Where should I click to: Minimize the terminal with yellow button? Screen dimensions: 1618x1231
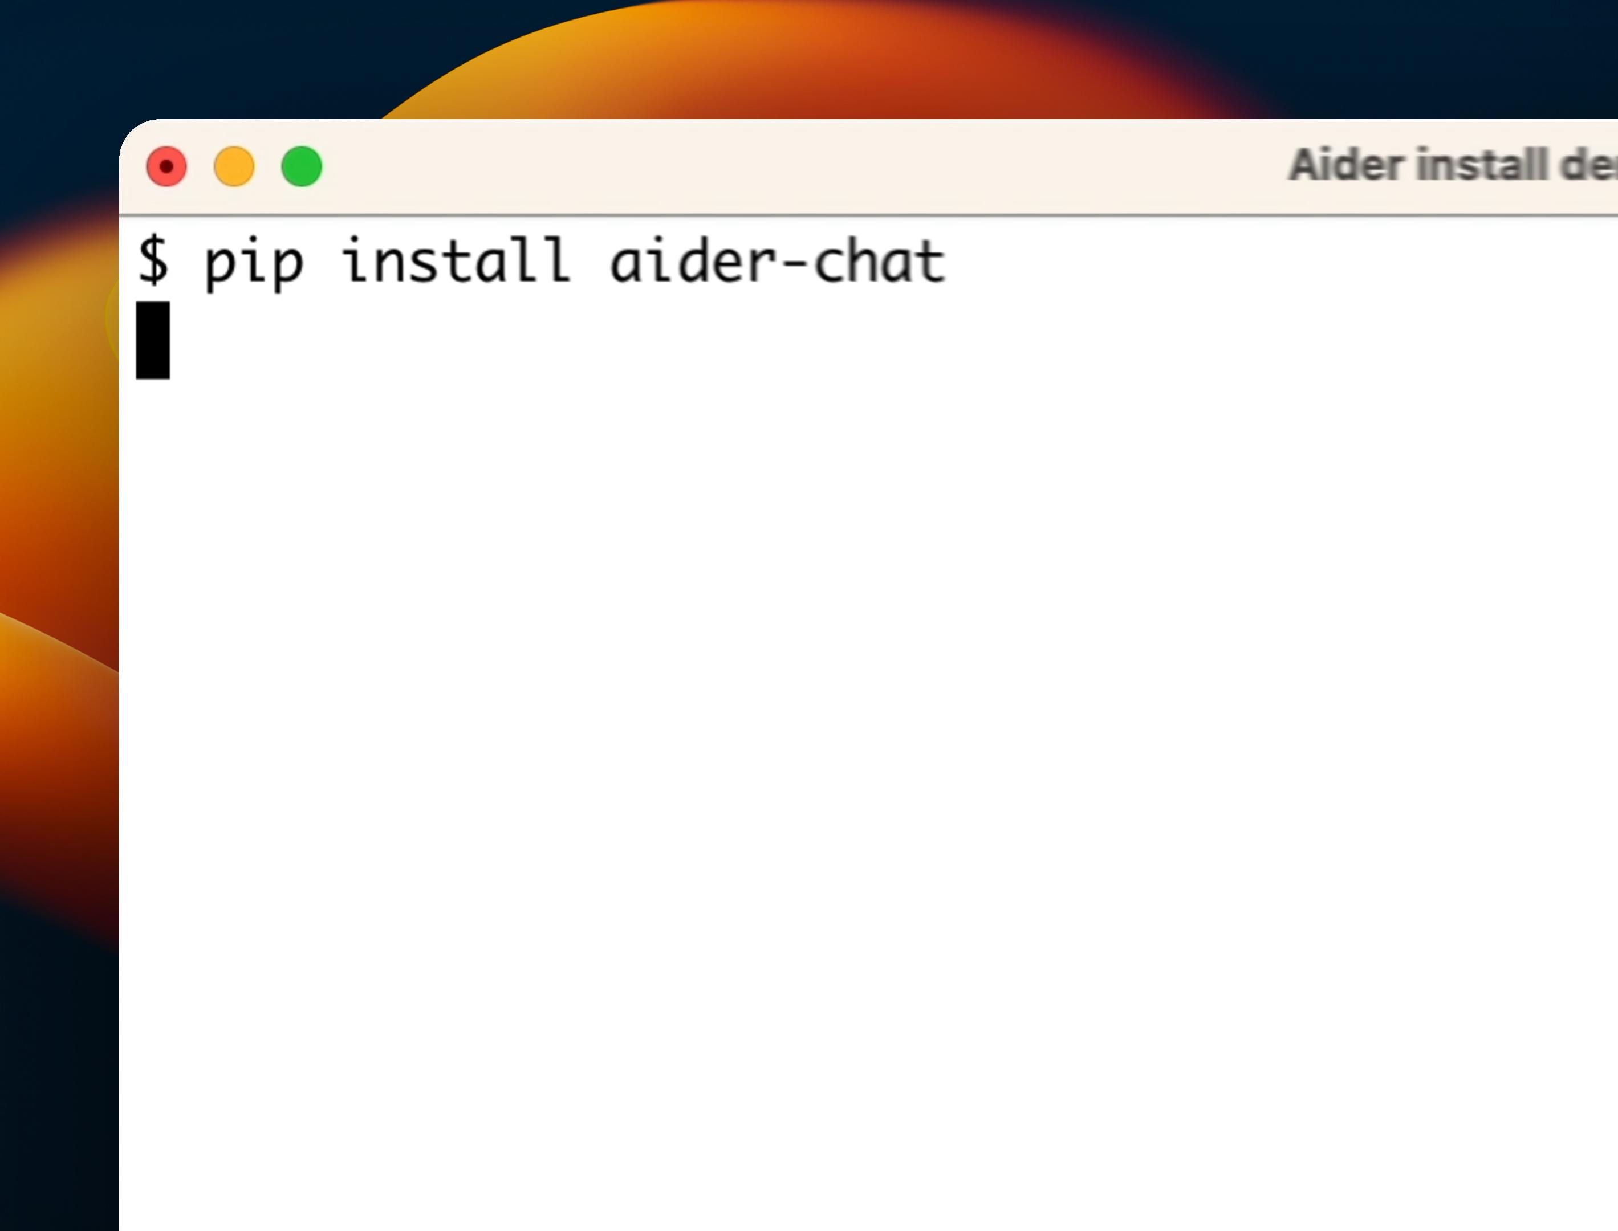[234, 167]
